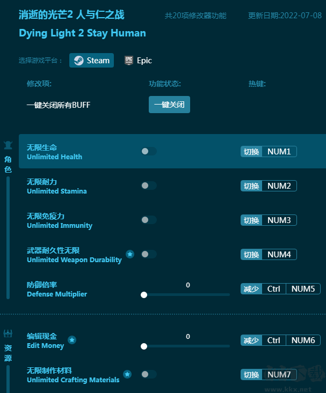Screen dimensions: 326x393
Task: Open the 角色 category in the sidebar
Action: coord(8,165)
